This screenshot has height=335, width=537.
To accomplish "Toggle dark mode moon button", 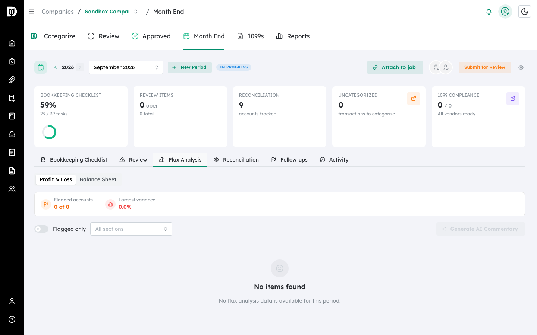I will pos(525,12).
